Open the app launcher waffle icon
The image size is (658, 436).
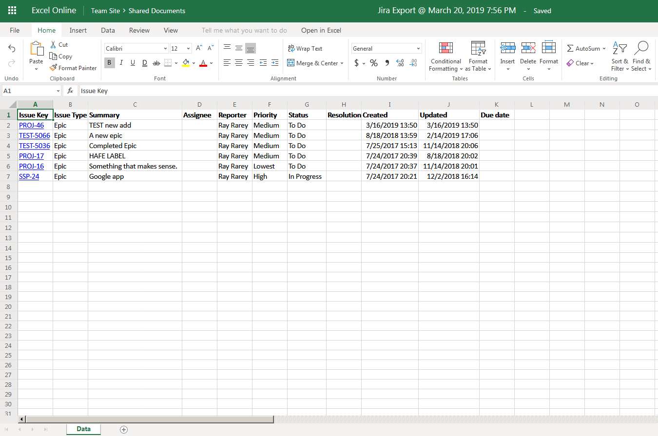tap(12, 10)
